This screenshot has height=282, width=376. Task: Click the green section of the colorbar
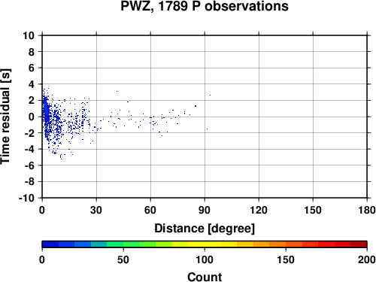point(132,244)
